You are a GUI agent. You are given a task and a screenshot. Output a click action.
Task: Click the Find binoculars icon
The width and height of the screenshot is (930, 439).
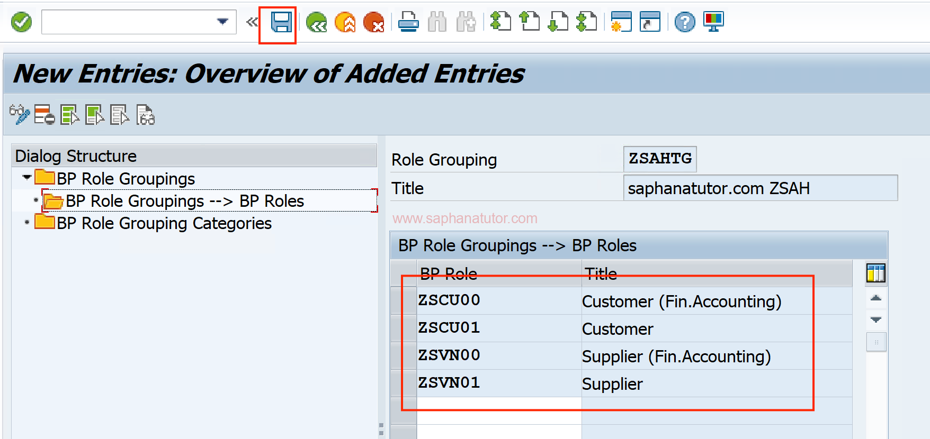pyautogui.click(x=437, y=22)
